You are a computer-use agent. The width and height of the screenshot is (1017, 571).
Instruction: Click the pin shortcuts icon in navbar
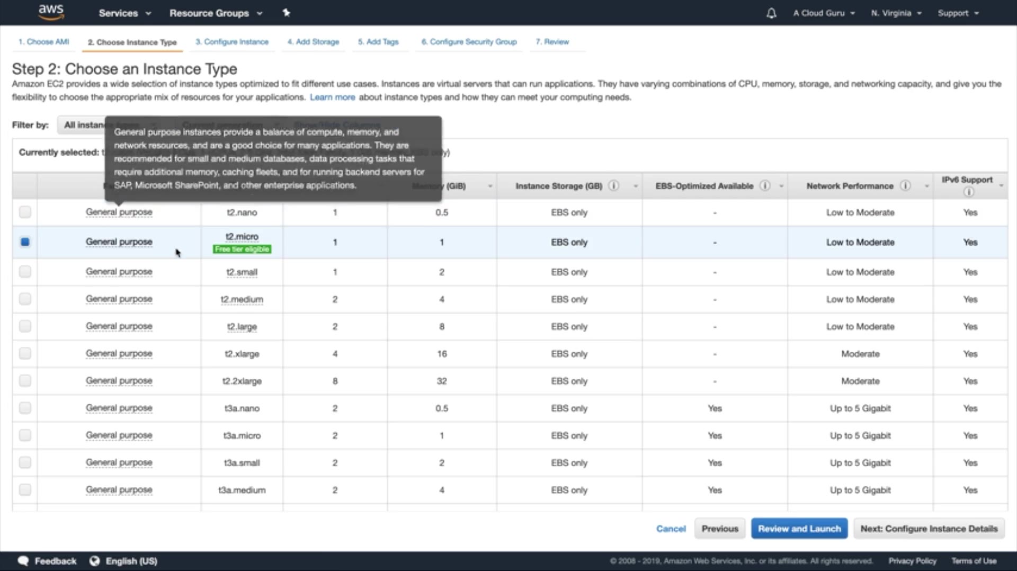pos(286,13)
